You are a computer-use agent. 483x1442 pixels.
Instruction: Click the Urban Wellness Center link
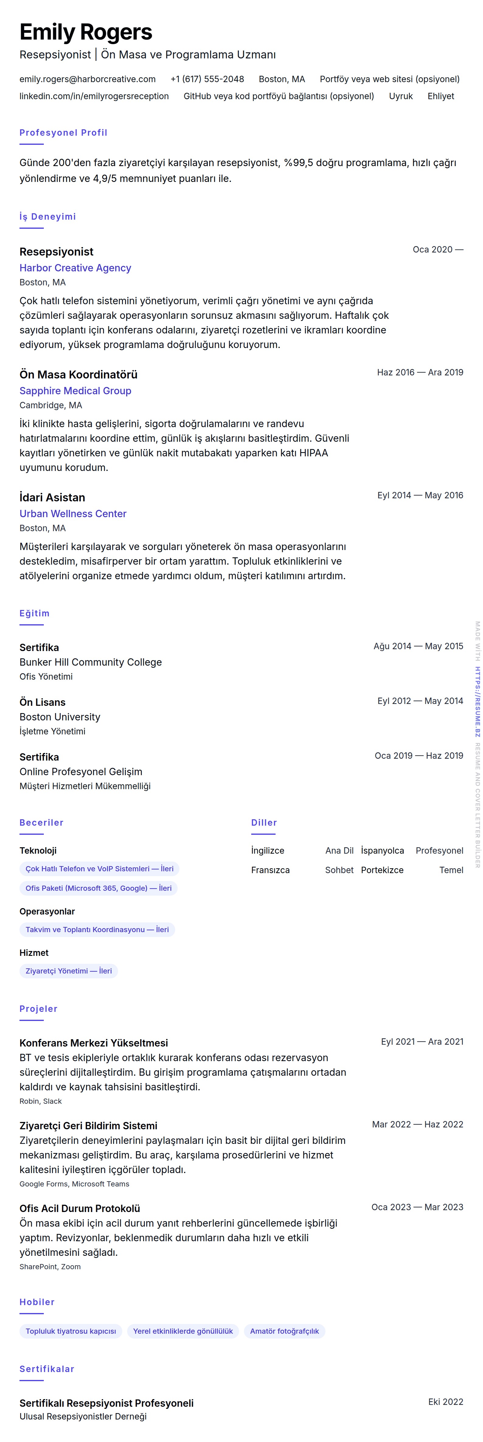click(73, 514)
